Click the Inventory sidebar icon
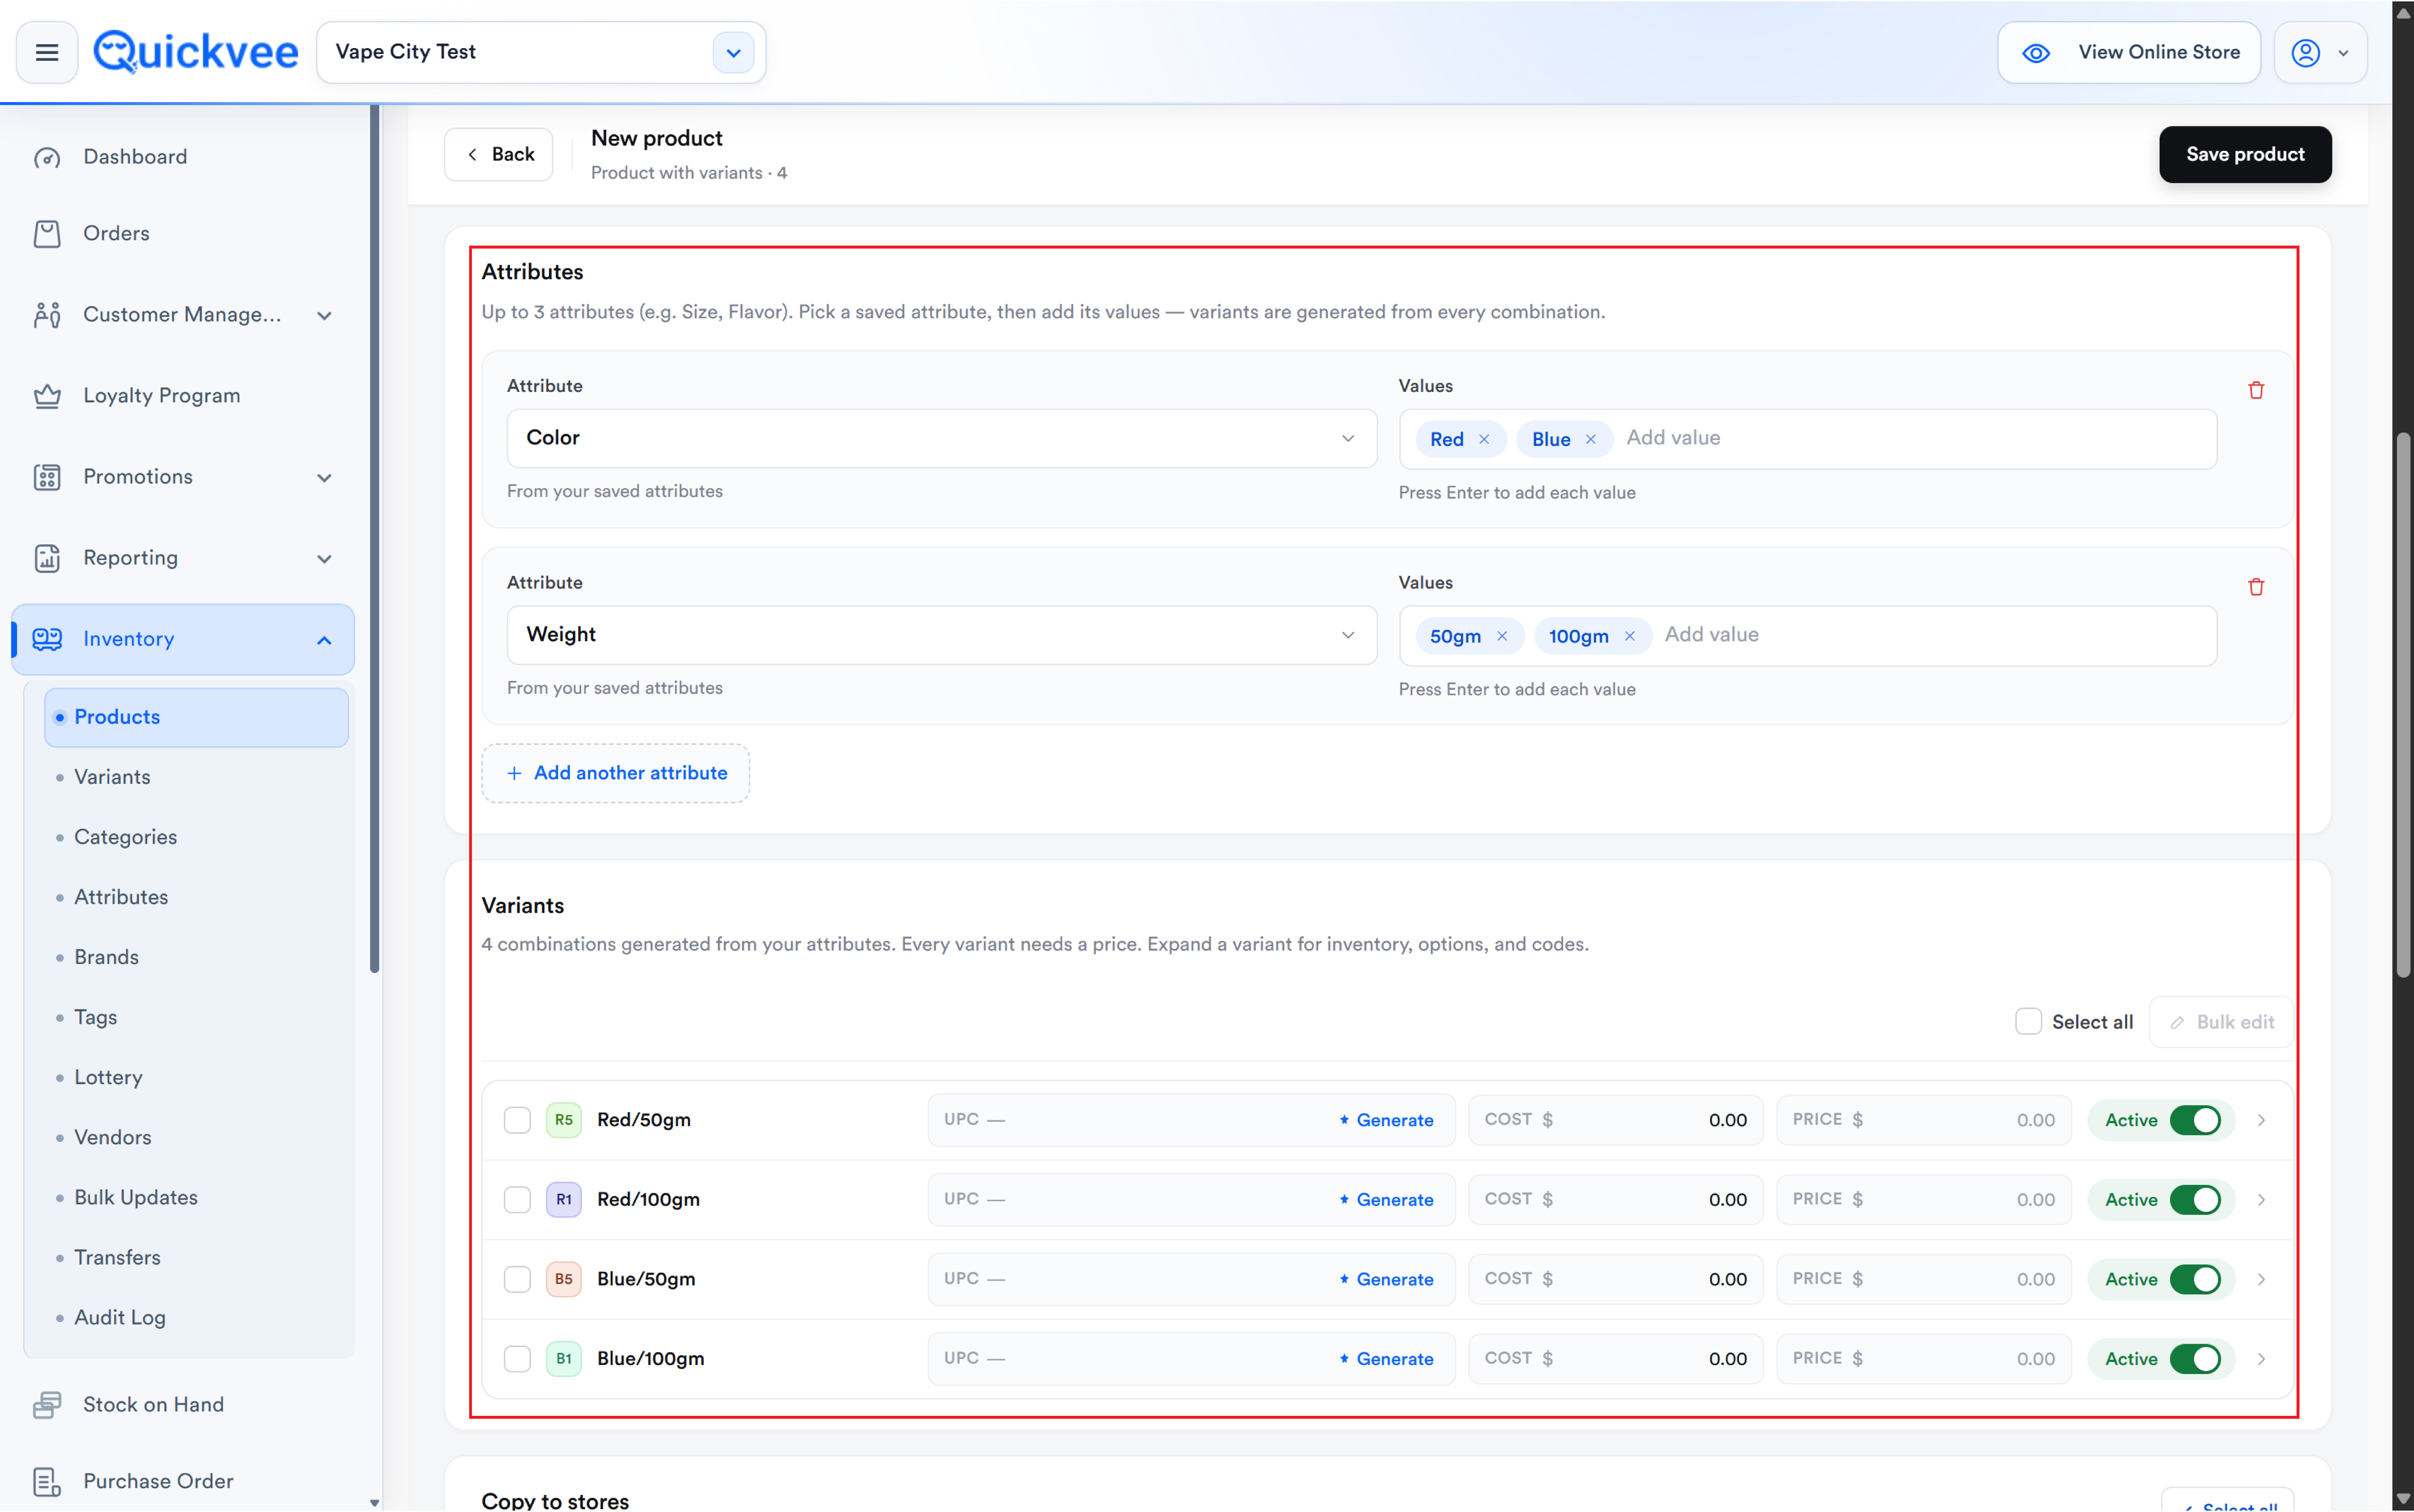 click(x=47, y=639)
